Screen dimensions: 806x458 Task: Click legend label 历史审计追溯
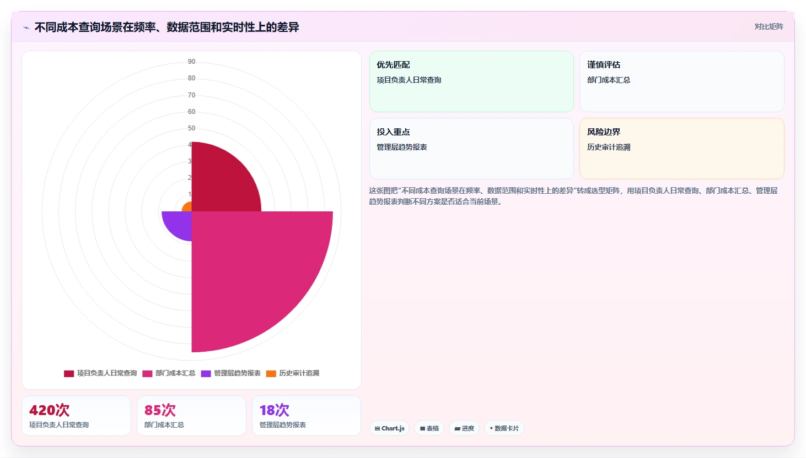299,373
